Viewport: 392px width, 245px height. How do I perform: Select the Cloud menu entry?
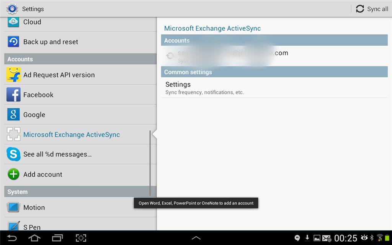[x=80, y=24]
